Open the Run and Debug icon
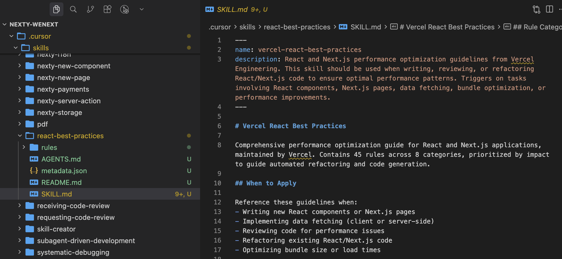The width and height of the screenshot is (562, 259). 124,10
